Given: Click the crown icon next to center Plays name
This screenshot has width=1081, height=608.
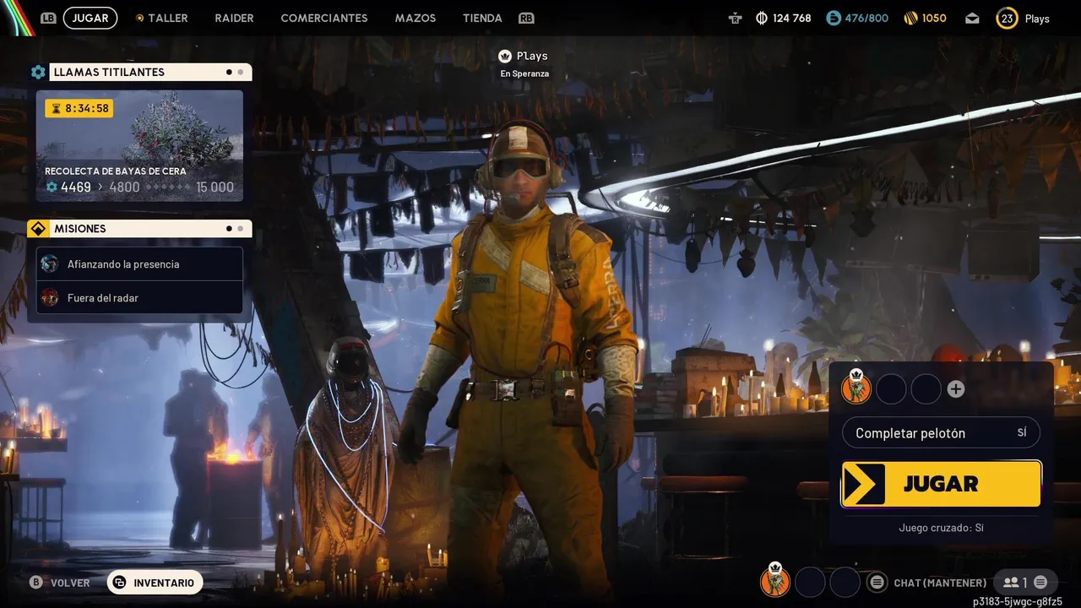Looking at the screenshot, I should (505, 56).
